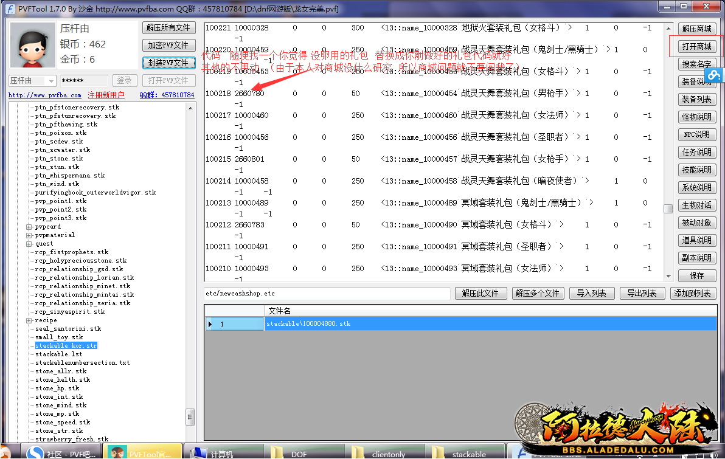Open the stackable folder taskbar item
The width and height of the screenshot is (725, 459).
(x=462, y=453)
